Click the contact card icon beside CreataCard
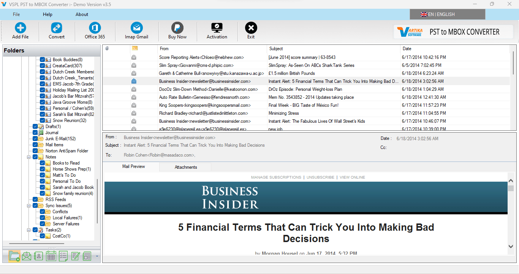Image resolution: width=519 pixels, height=274 pixels. click(x=48, y=66)
